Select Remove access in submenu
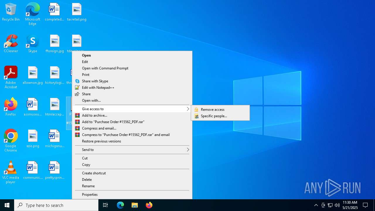 pos(220,110)
